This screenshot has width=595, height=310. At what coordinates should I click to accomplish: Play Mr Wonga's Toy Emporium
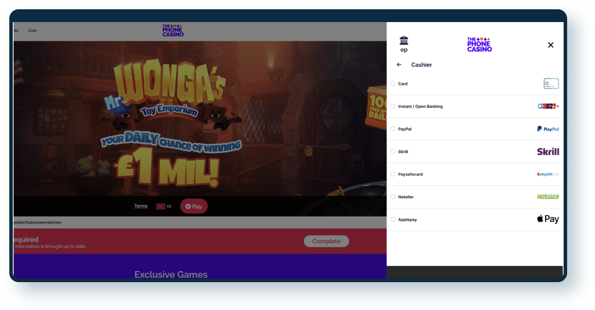tap(193, 207)
